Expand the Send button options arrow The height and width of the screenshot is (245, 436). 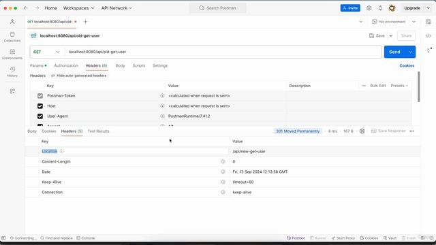410,52
